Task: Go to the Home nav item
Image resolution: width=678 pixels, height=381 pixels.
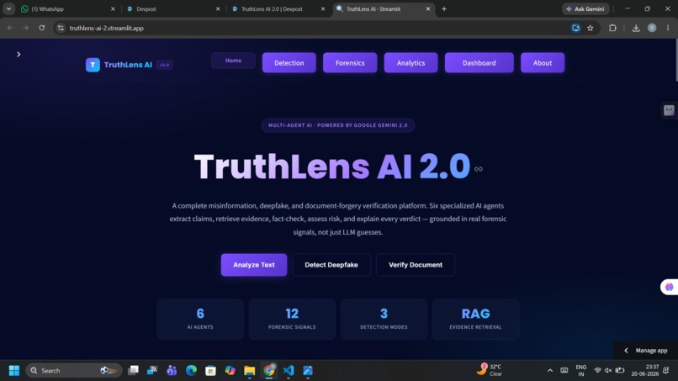Action: [233, 61]
